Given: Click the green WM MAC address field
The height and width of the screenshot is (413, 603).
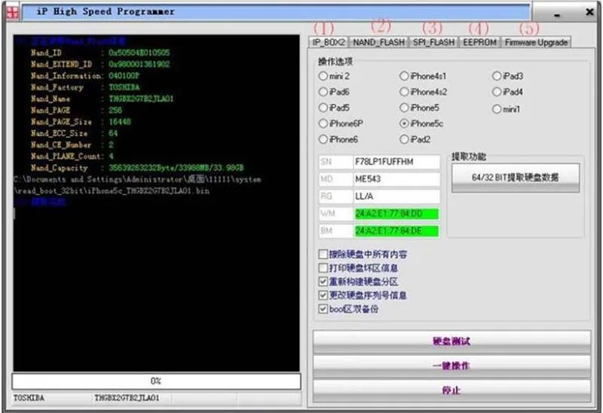Looking at the screenshot, I should pos(396,214).
